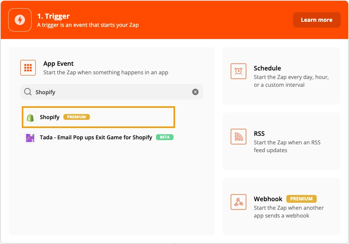
Task: Select the Schedule trigger heading
Action: coord(267,68)
